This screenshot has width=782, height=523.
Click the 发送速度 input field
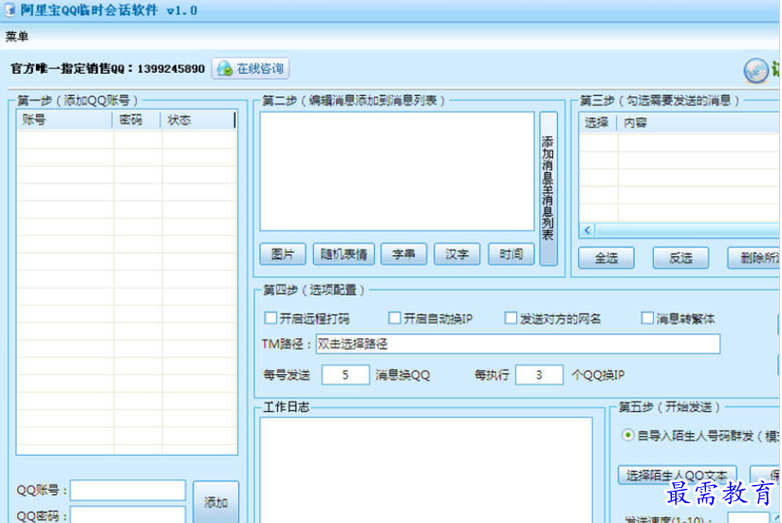pos(748,518)
